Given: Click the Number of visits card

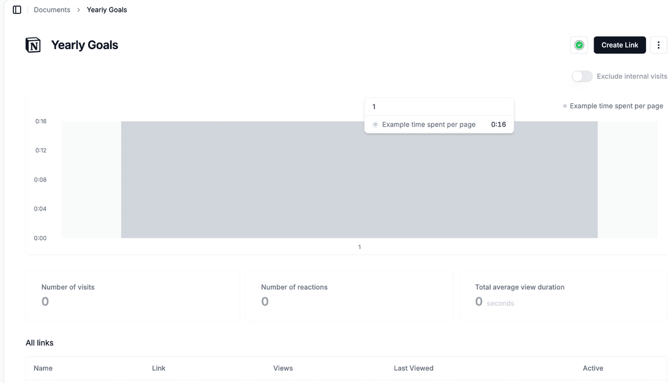Looking at the screenshot, I should 132,295.
